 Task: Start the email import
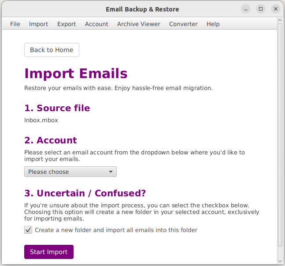(49, 252)
